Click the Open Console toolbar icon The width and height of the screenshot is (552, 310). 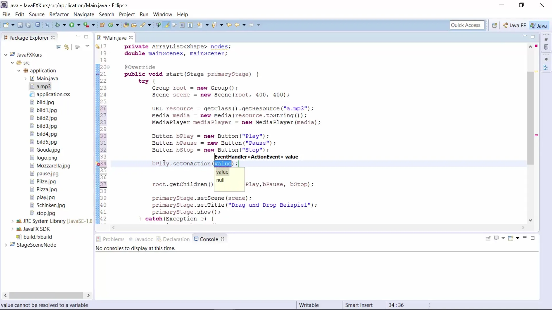click(x=38, y=25)
